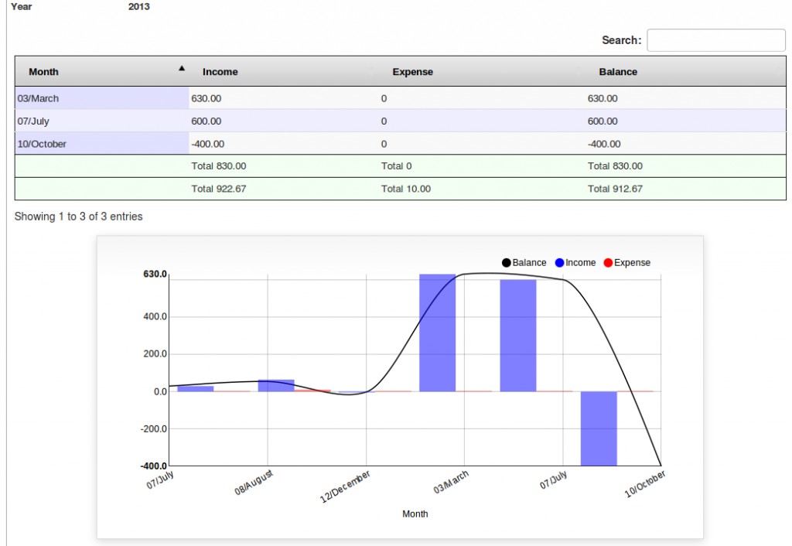
Task: Click the Expense legend label
Action: pyautogui.click(x=632, y=263)
